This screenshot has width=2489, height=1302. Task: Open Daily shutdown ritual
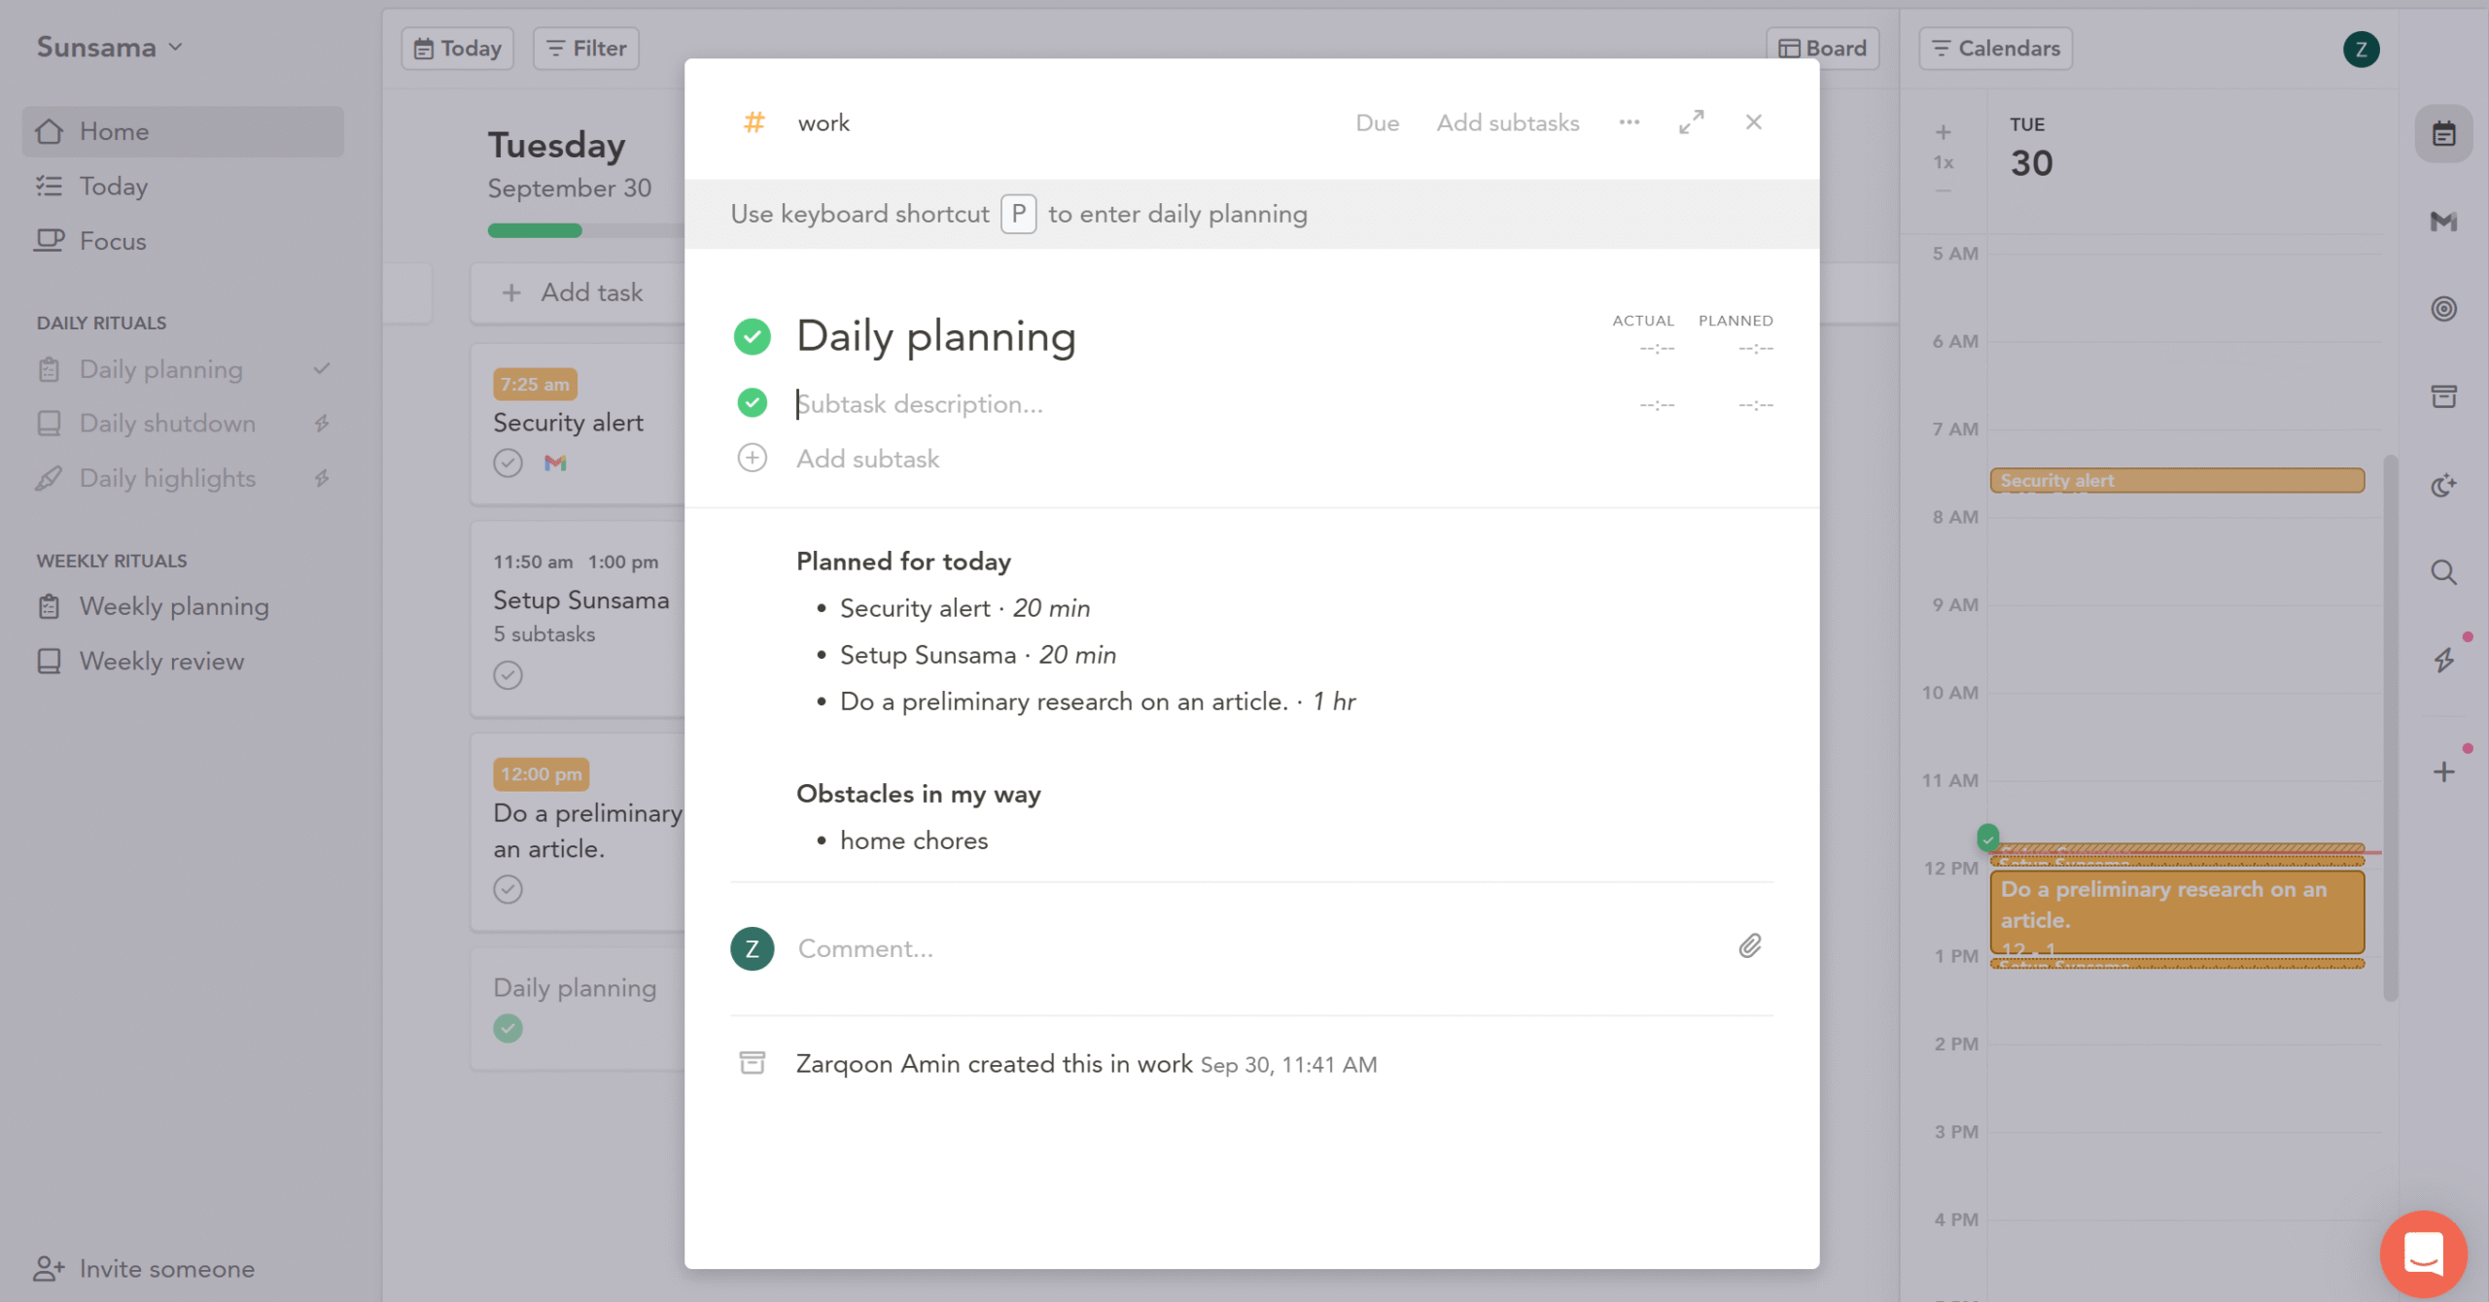click(167, 424)
